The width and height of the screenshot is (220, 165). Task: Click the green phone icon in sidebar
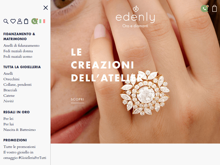(x=35, y=21)
